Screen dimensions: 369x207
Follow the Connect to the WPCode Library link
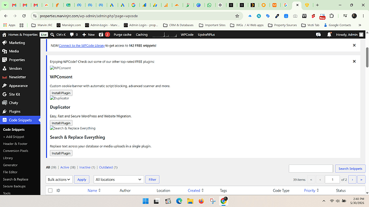coord(82,45)
